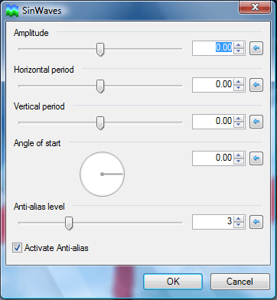
Task: Click the SinWaves title bar icon
Action: (x=12, y=11)
